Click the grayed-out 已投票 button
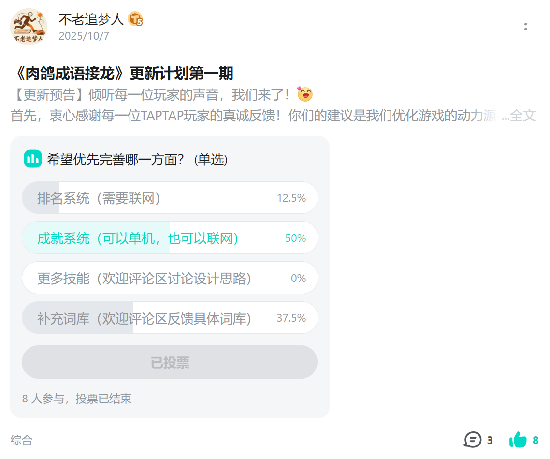 point(170,362)
